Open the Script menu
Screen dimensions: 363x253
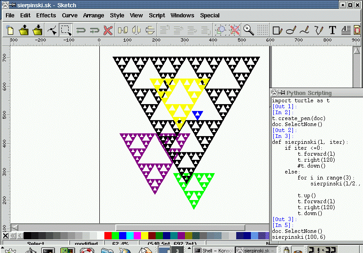click(157, 15)
